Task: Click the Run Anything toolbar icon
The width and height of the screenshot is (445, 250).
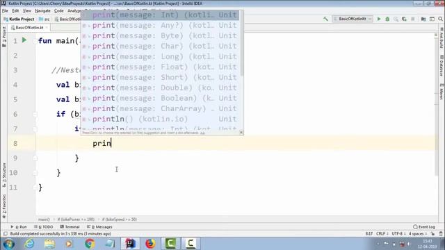Action: tap(432, 19)
